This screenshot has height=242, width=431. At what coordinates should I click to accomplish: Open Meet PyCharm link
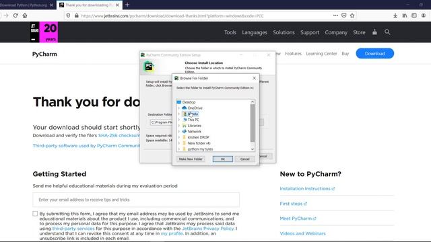tap(298, 218)
